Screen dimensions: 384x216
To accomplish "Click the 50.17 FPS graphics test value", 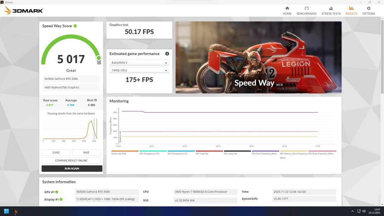I will click(139, 32).
